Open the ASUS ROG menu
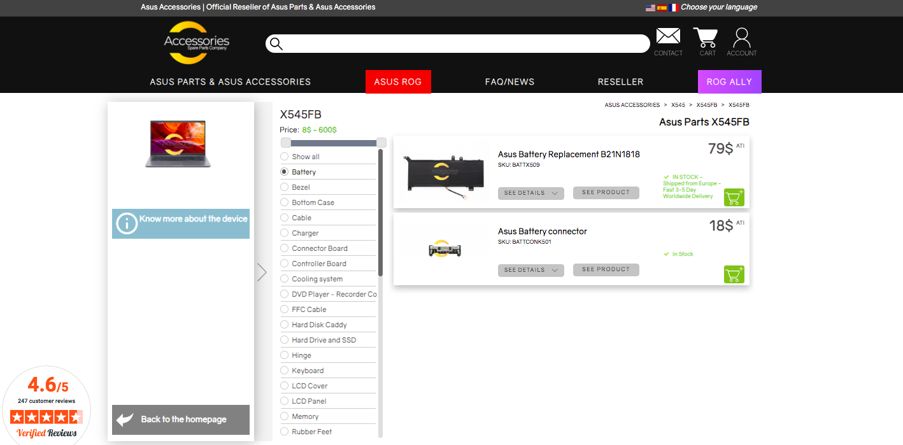This screenshot has height=445, width=903. tap(398, 81)
